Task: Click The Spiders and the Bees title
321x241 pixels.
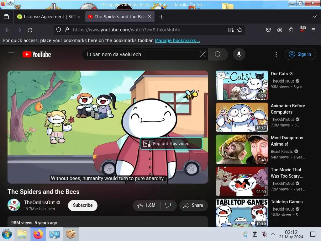Action: [x=43, y=192]
